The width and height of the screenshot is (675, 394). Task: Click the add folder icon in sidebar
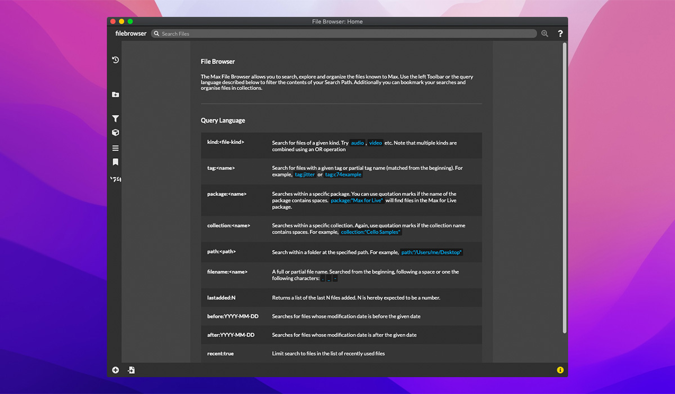click(x=115, y=95)
